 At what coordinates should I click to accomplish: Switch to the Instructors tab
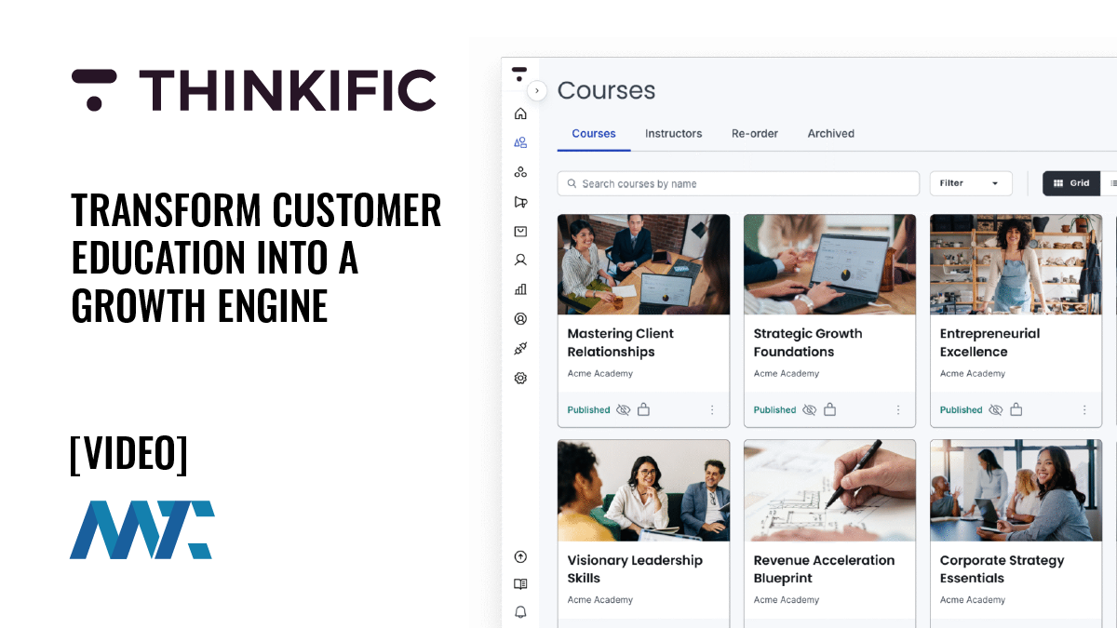click(x=674, y=133)
